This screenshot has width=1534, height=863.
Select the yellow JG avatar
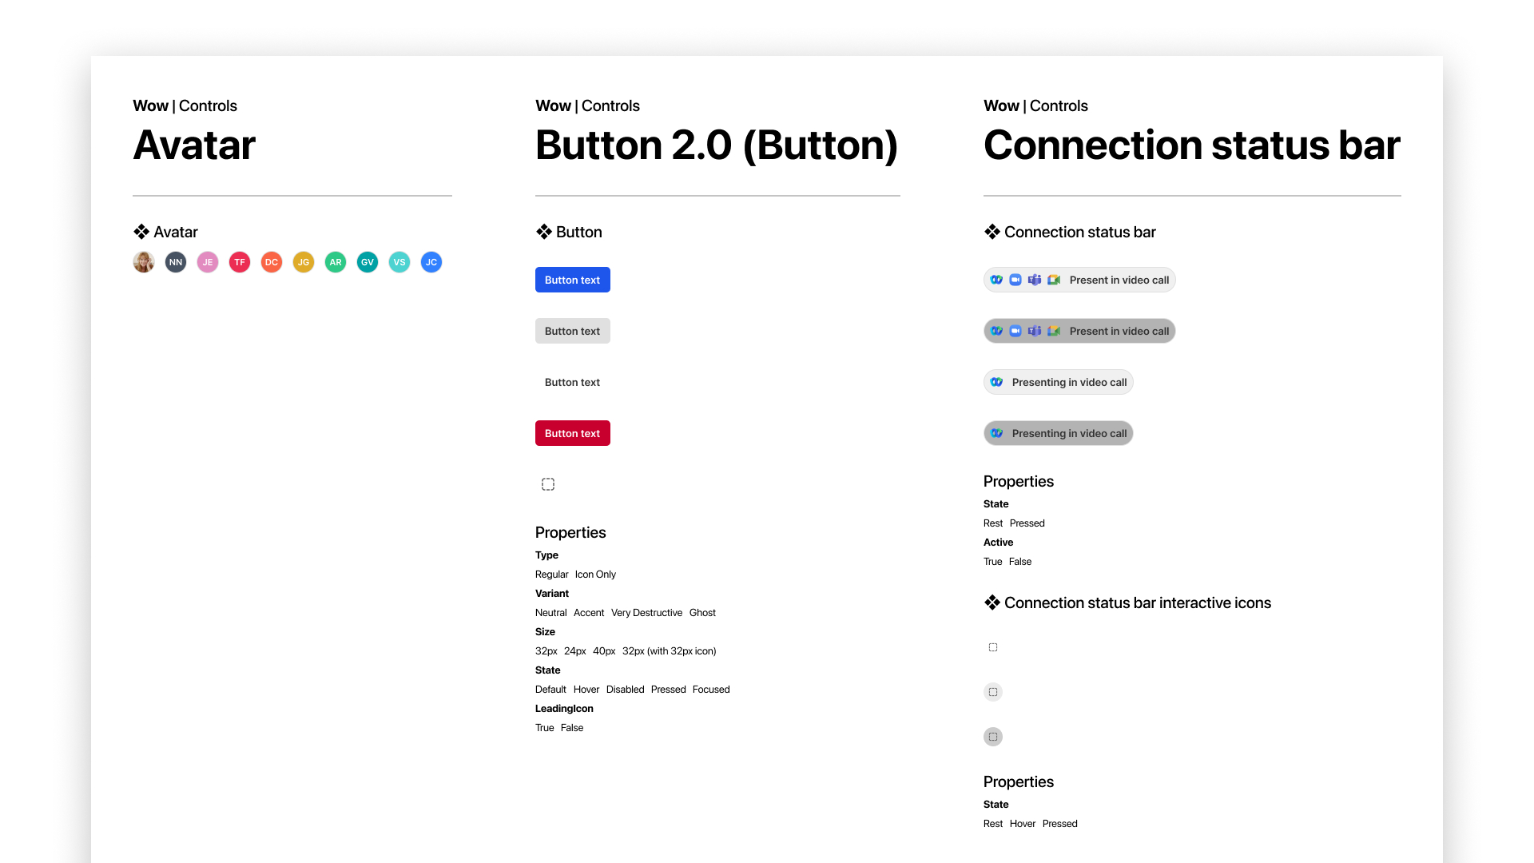coord(304,262)
